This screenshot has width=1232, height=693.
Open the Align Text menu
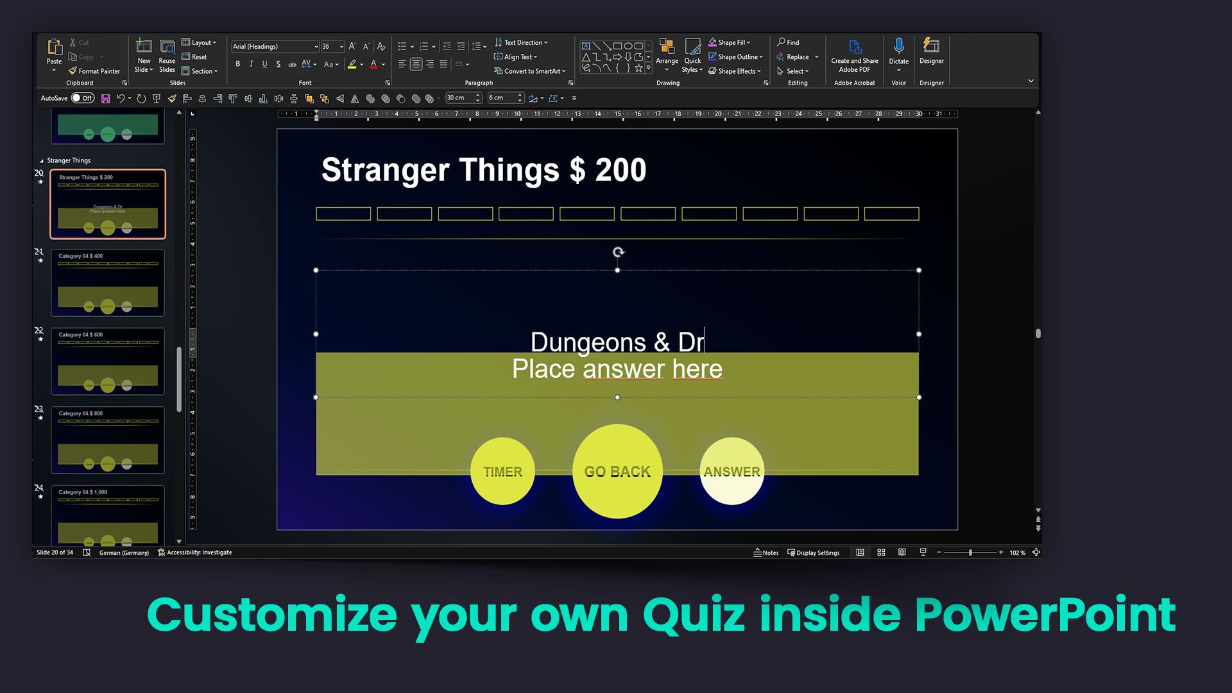click(x=517, y=56)
